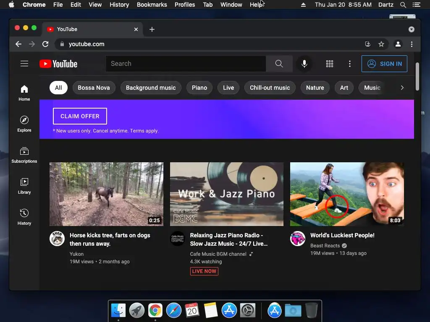Open Spotlight search in menu bar
The height and width of the screenshot is (322, 430).
[x=403, y=5]
